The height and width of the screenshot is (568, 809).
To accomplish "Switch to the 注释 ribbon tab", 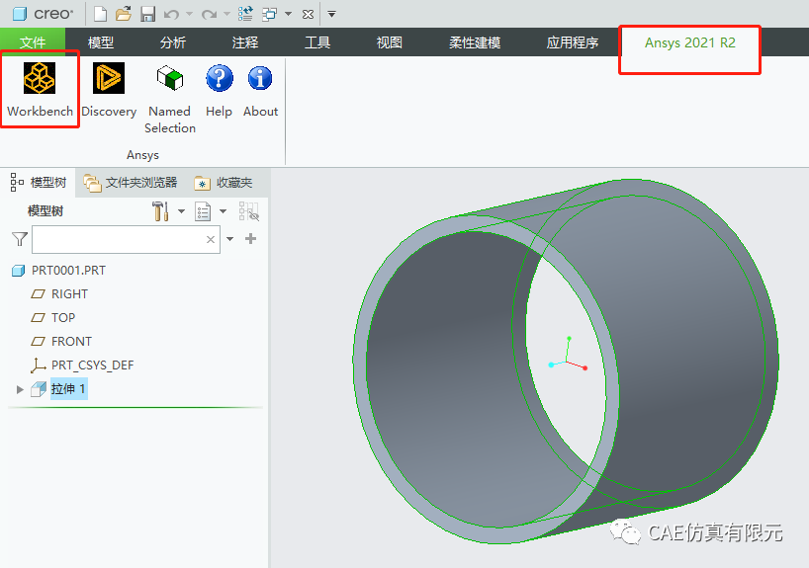I will click(245, 42).
